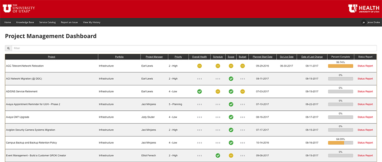Screen dimensions: 382x162
Task: Click Avaya CM7 Upgrade scope green check
Action: click(x=231, y=117)
